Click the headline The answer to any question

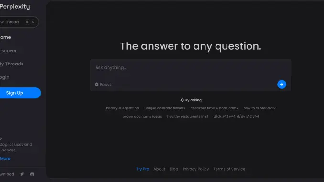click(x=191, y=46)
